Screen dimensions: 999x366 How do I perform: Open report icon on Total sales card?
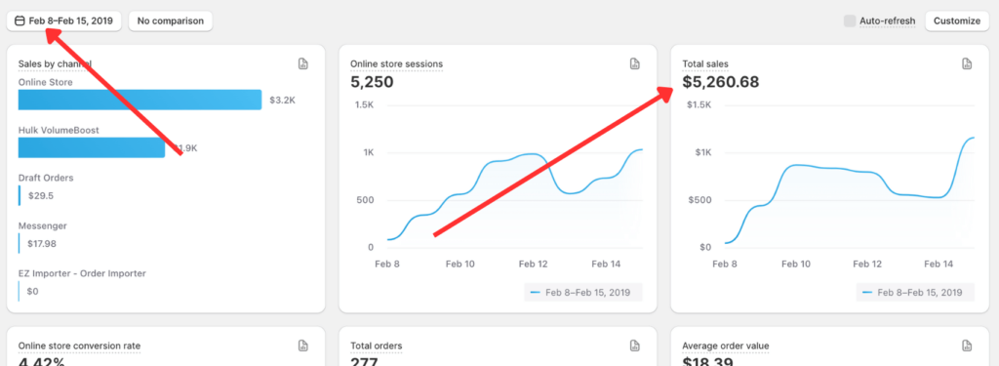(967, 63)
